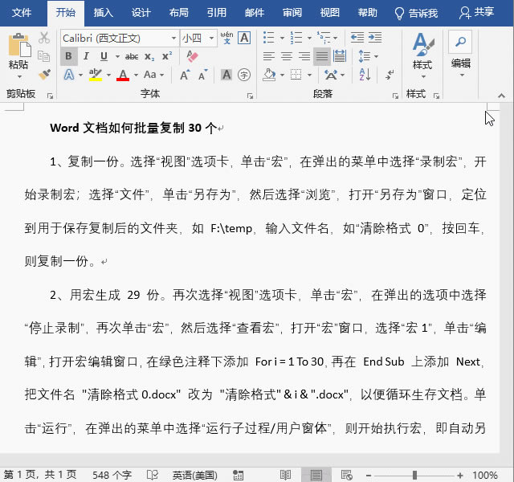Viewport: 514px width, 482px height.
Task: Apply strikethrough formatting
Action: (x=132, y=56)
